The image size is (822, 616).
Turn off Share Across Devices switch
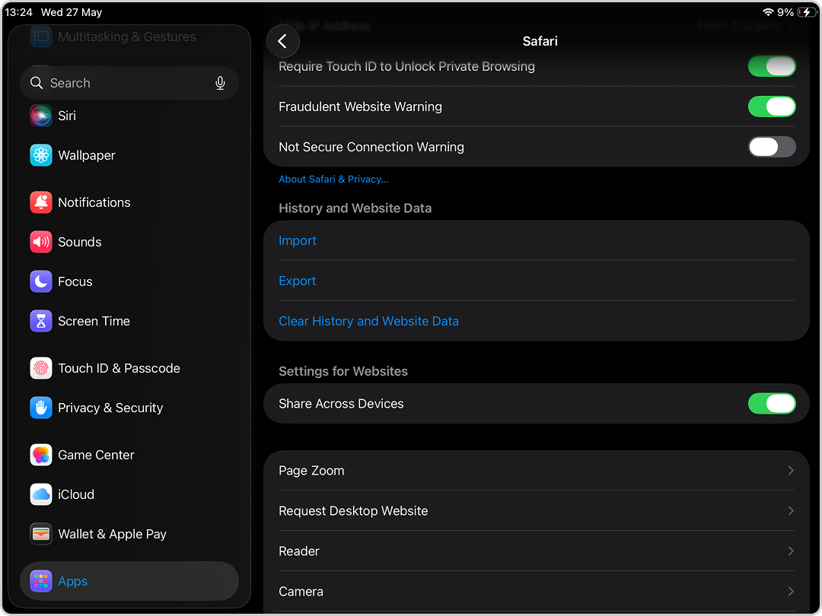772,404
